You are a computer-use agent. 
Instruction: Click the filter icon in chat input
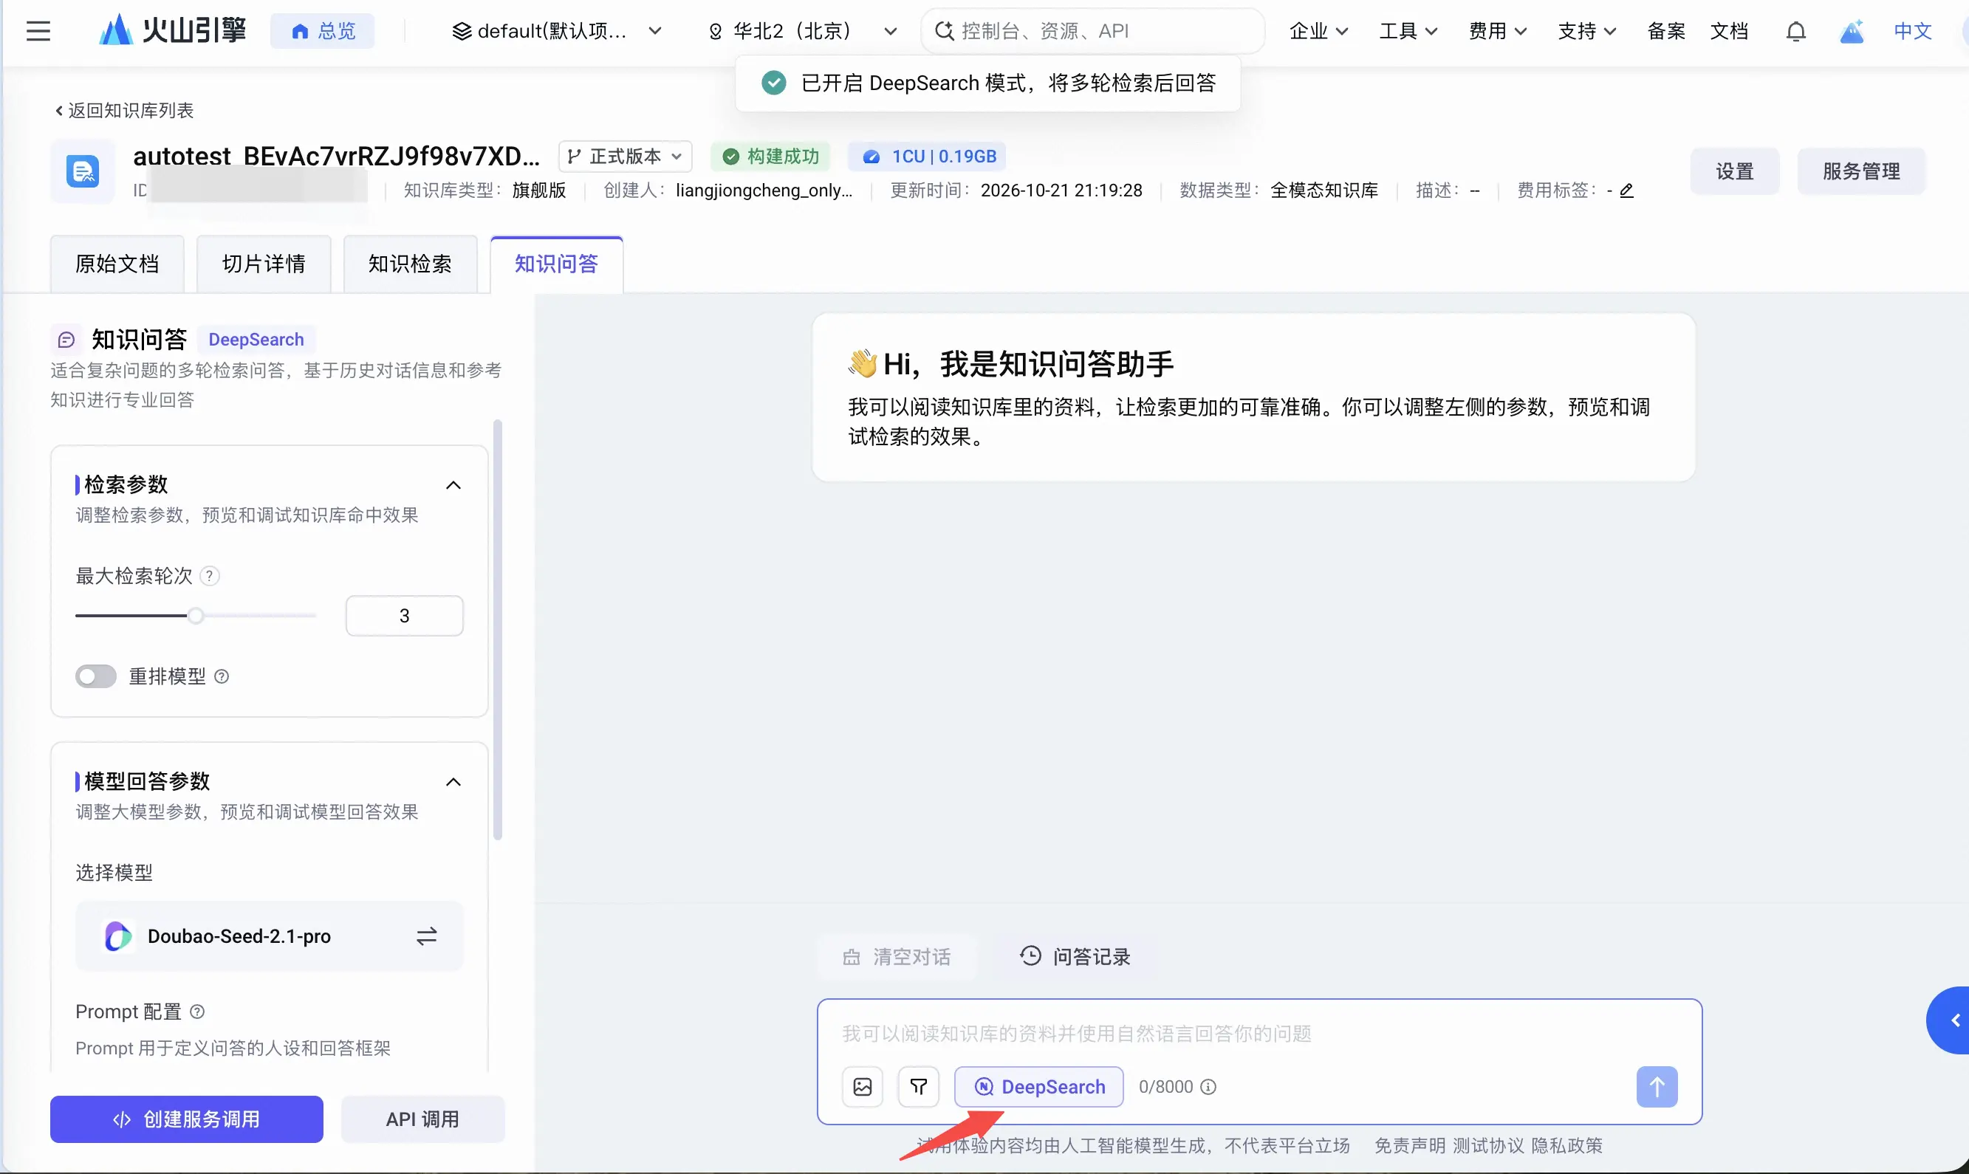point(919,1087)
